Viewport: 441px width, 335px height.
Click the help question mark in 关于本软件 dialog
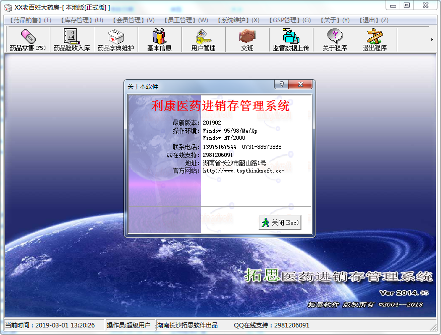(x=281, y=84)
